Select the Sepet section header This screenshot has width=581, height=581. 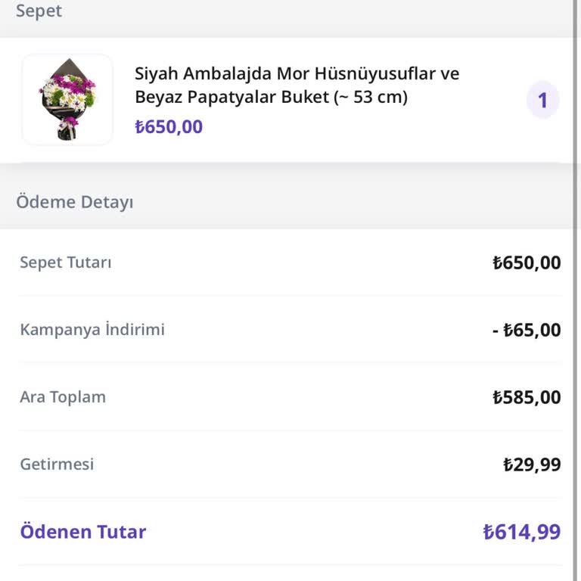tap(39, 11)
